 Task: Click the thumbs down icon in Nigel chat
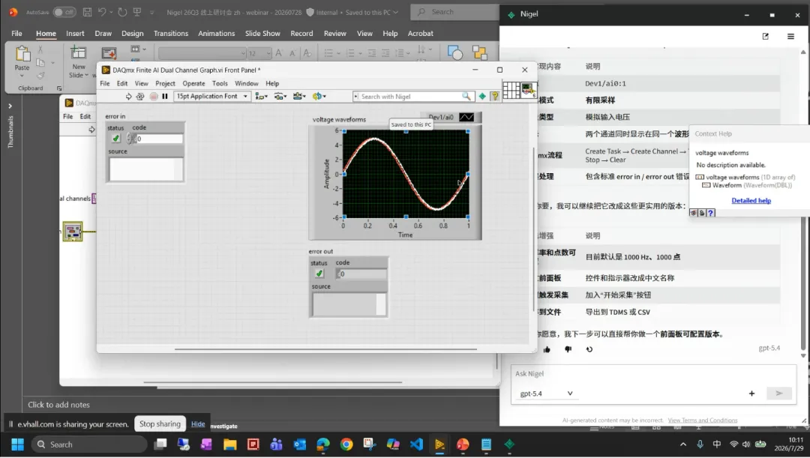point(568,349)
